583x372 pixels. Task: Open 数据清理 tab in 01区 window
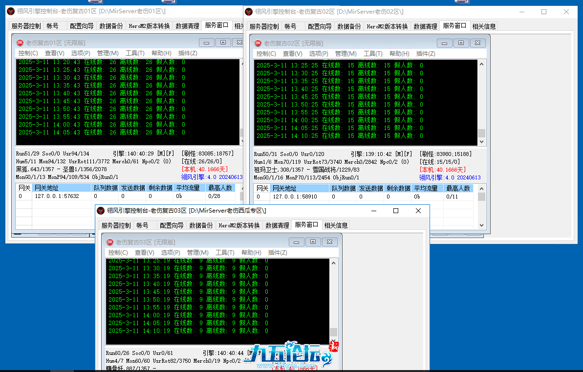187,26
